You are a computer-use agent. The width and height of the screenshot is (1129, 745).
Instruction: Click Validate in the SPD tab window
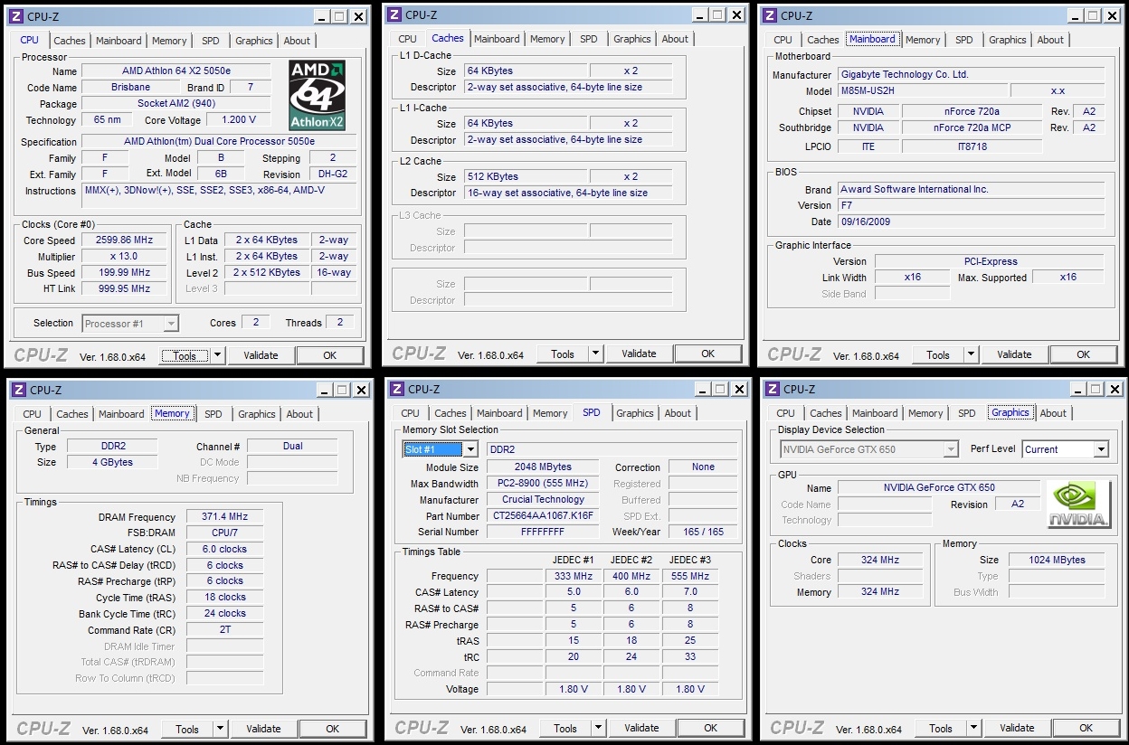pos(641,728)
